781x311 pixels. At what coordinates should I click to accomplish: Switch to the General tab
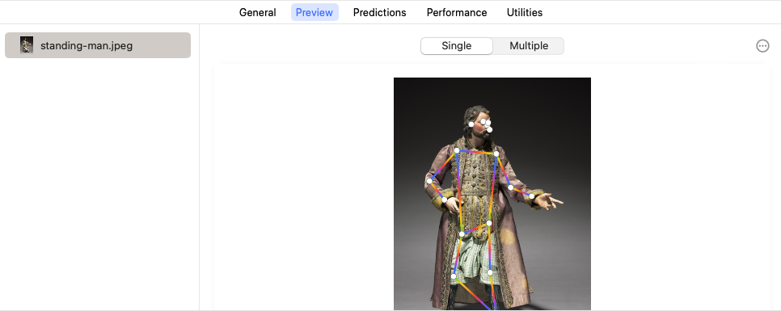258,12
